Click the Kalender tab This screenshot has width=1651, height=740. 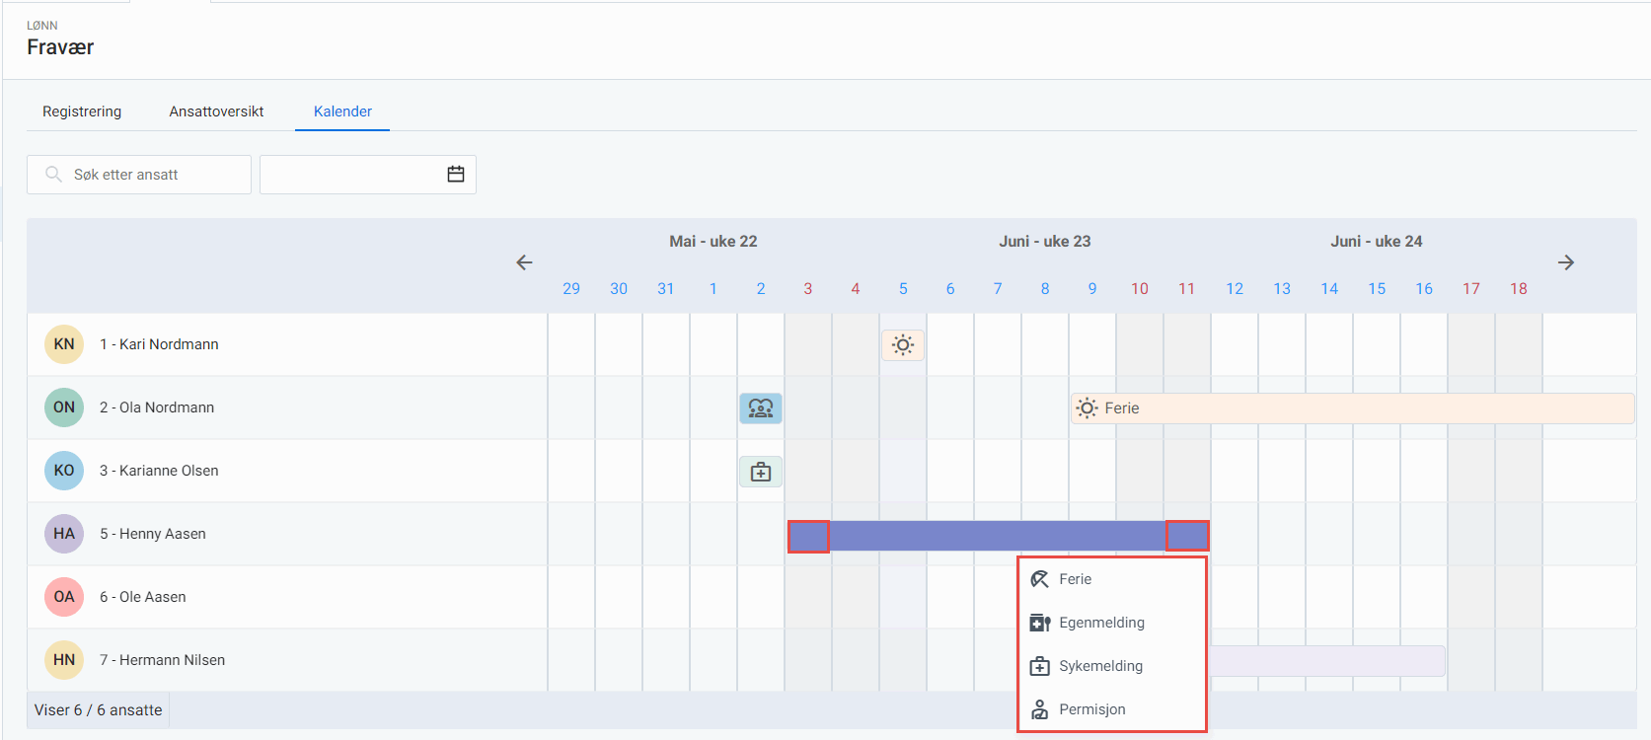[342, 111]
